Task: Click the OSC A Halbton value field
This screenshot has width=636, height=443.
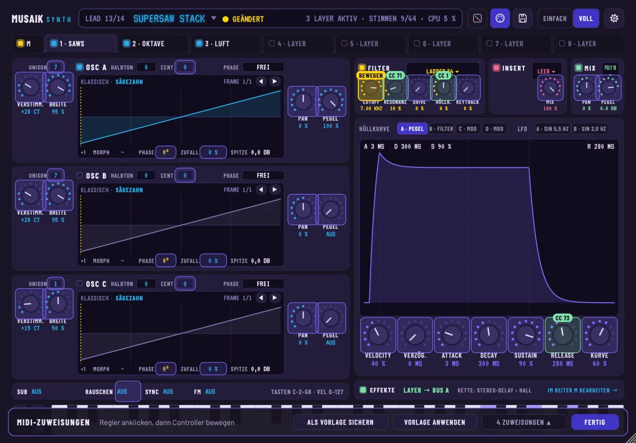Action: coord(146,67)
